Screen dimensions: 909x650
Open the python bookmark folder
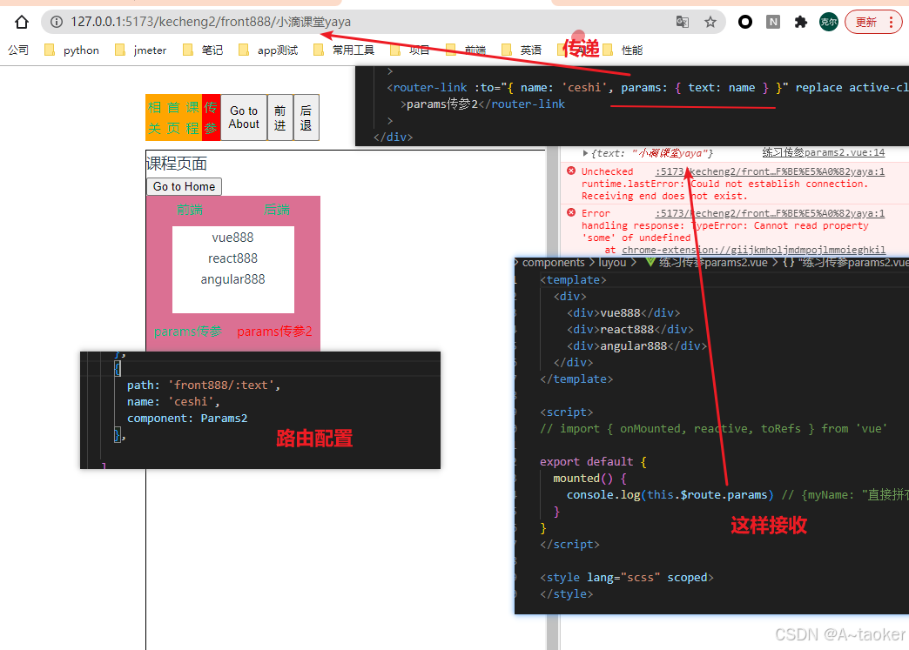pos(72,50)
